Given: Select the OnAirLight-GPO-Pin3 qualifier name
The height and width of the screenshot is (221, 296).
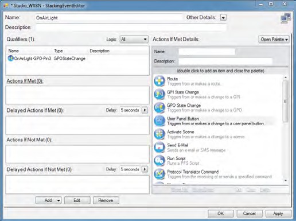Looking at the screenshot, I should 33,59.
